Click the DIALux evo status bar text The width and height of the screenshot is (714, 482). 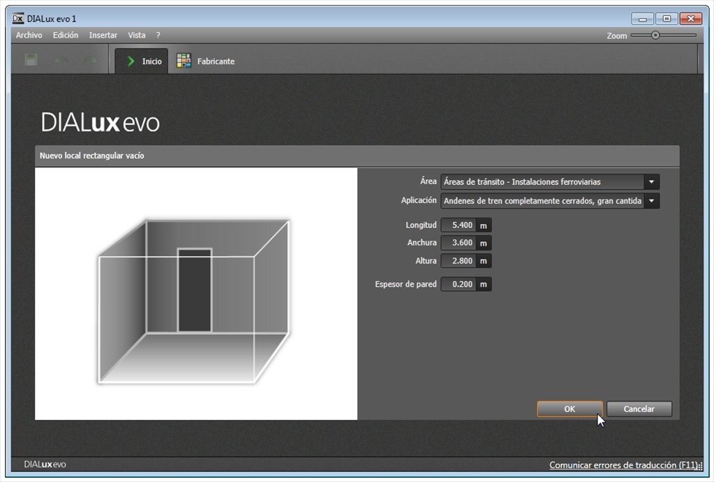(45, 465)
